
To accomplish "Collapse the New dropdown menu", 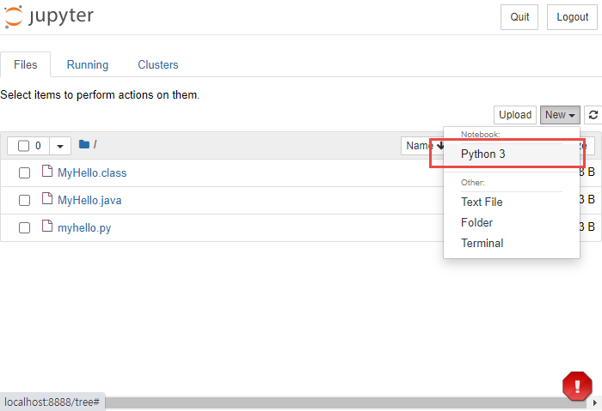I will pyautogui.click(x=560, y=115).
